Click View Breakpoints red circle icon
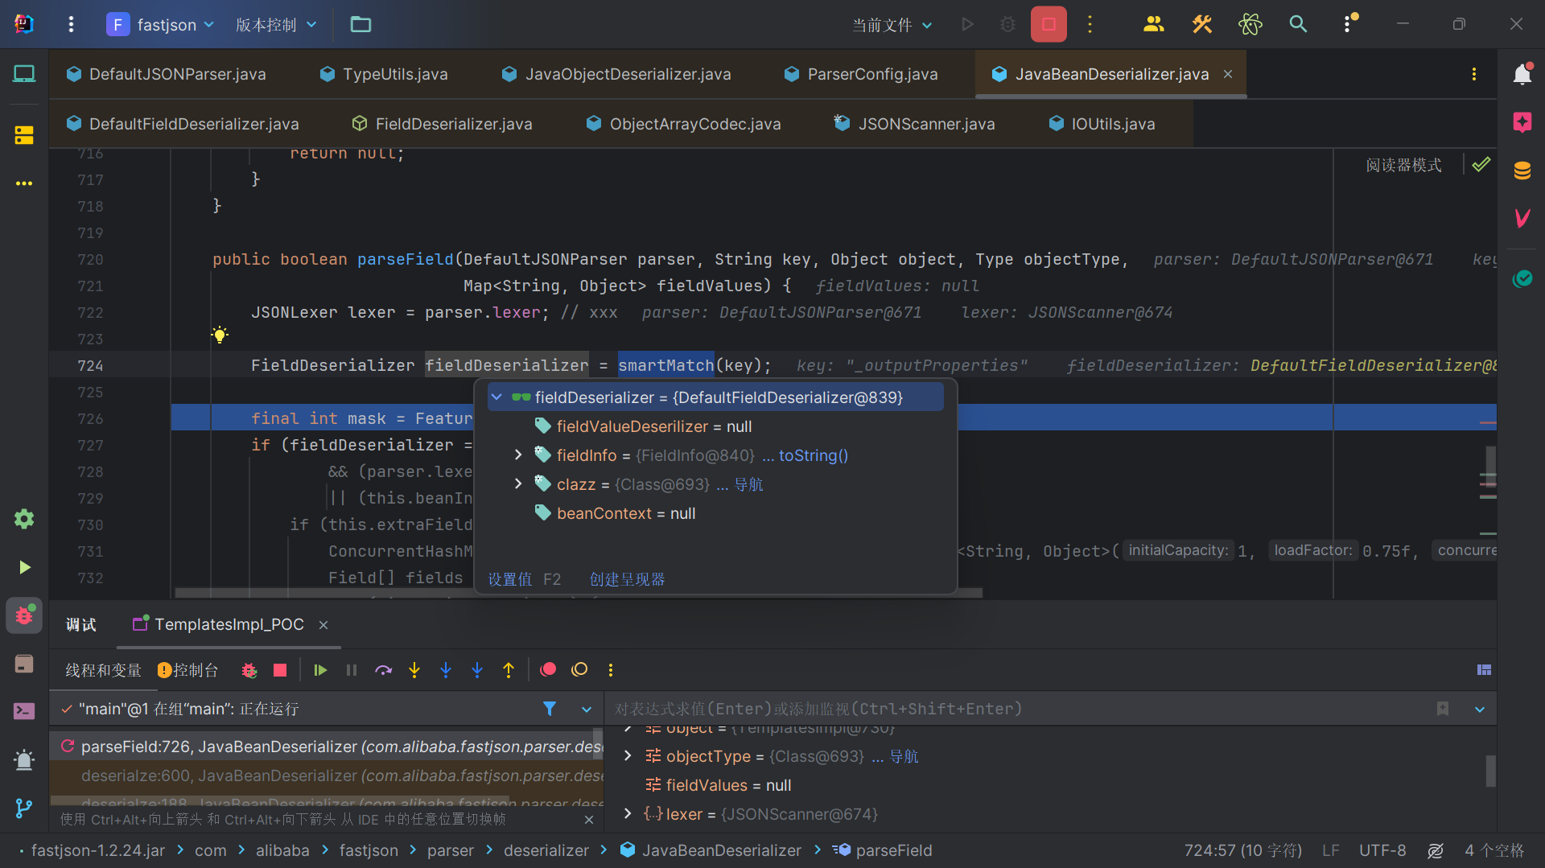 [x=549, y=670]
